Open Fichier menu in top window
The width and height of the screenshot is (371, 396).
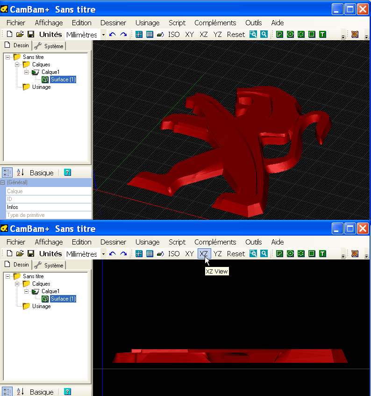pos(15,23)
